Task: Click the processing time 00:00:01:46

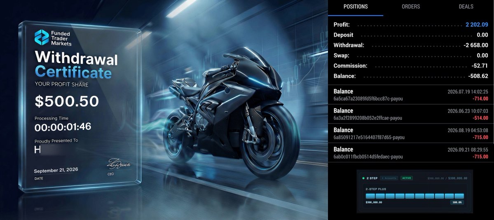Action: point(63,127)
